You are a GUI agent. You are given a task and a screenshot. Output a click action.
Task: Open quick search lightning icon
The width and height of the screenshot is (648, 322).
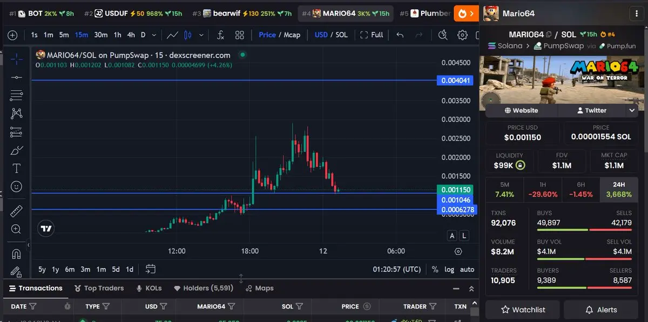[x=443, y=35]
